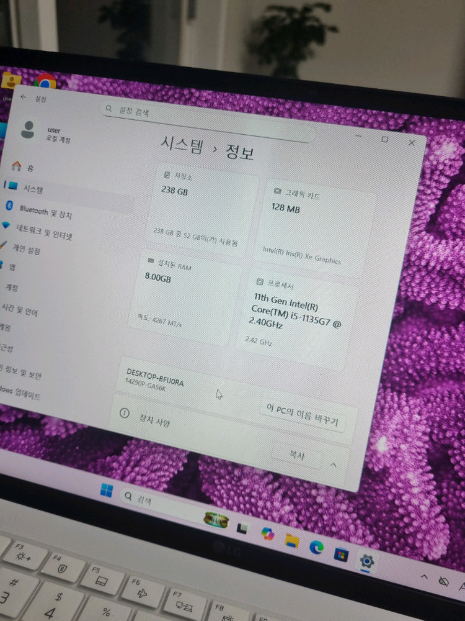Expand the 장치 사양 section chevron
The width and height of the screenshot is (465, 621).
click(333, 465)
